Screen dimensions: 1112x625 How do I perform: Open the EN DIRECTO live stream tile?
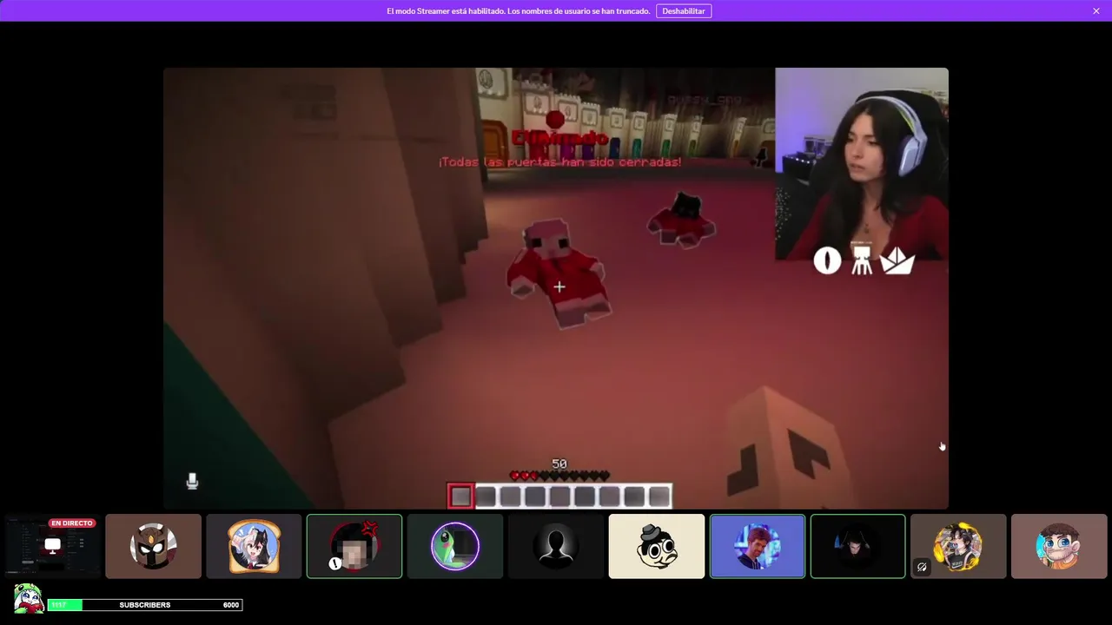point(53,546)
